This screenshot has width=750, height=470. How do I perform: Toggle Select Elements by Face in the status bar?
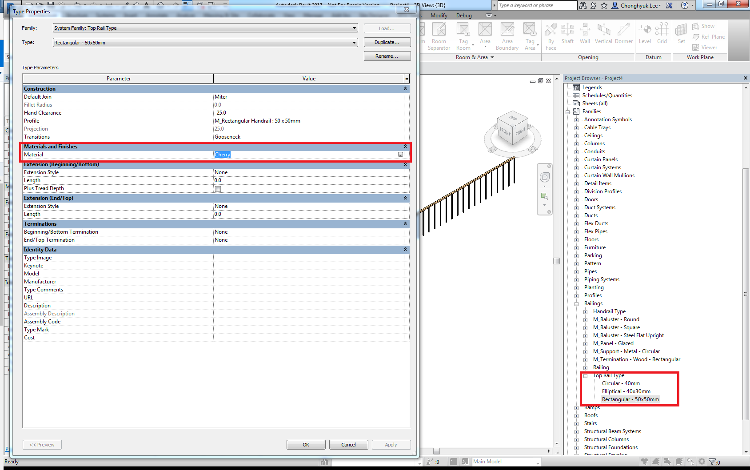click(x=679, y=462)
